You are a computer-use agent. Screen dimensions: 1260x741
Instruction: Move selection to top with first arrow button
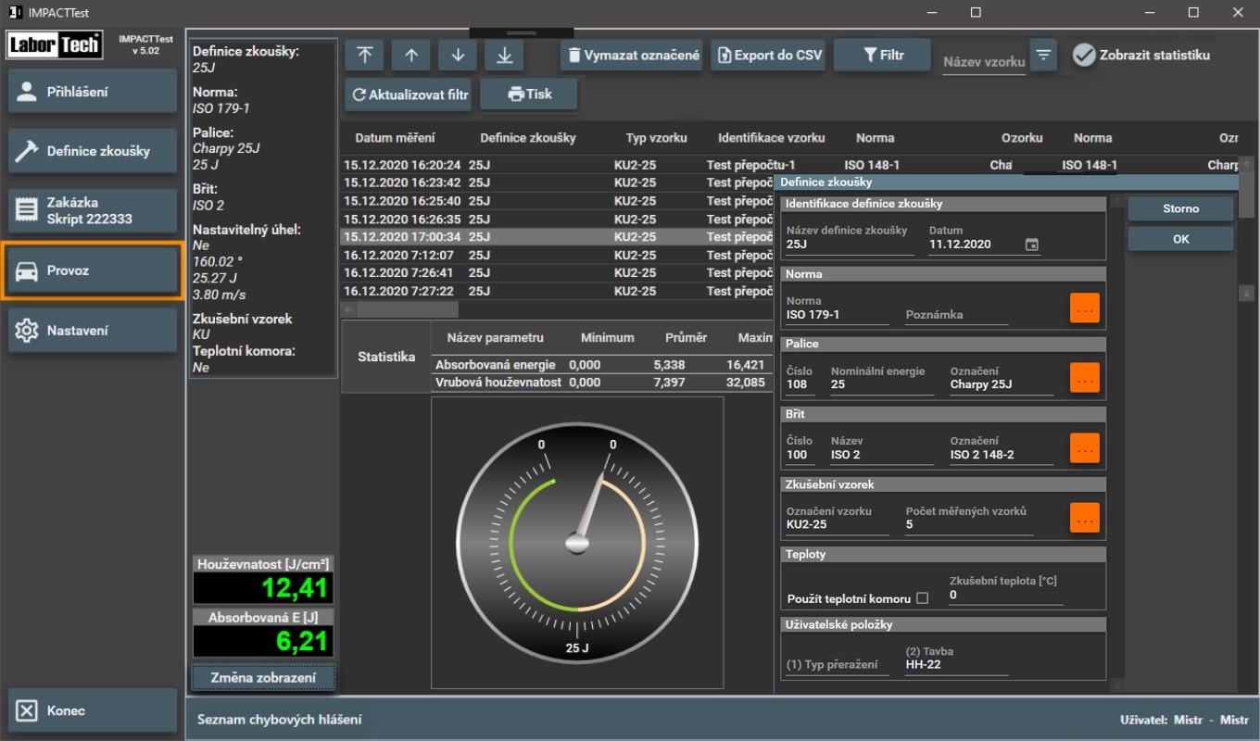(364, 56)
